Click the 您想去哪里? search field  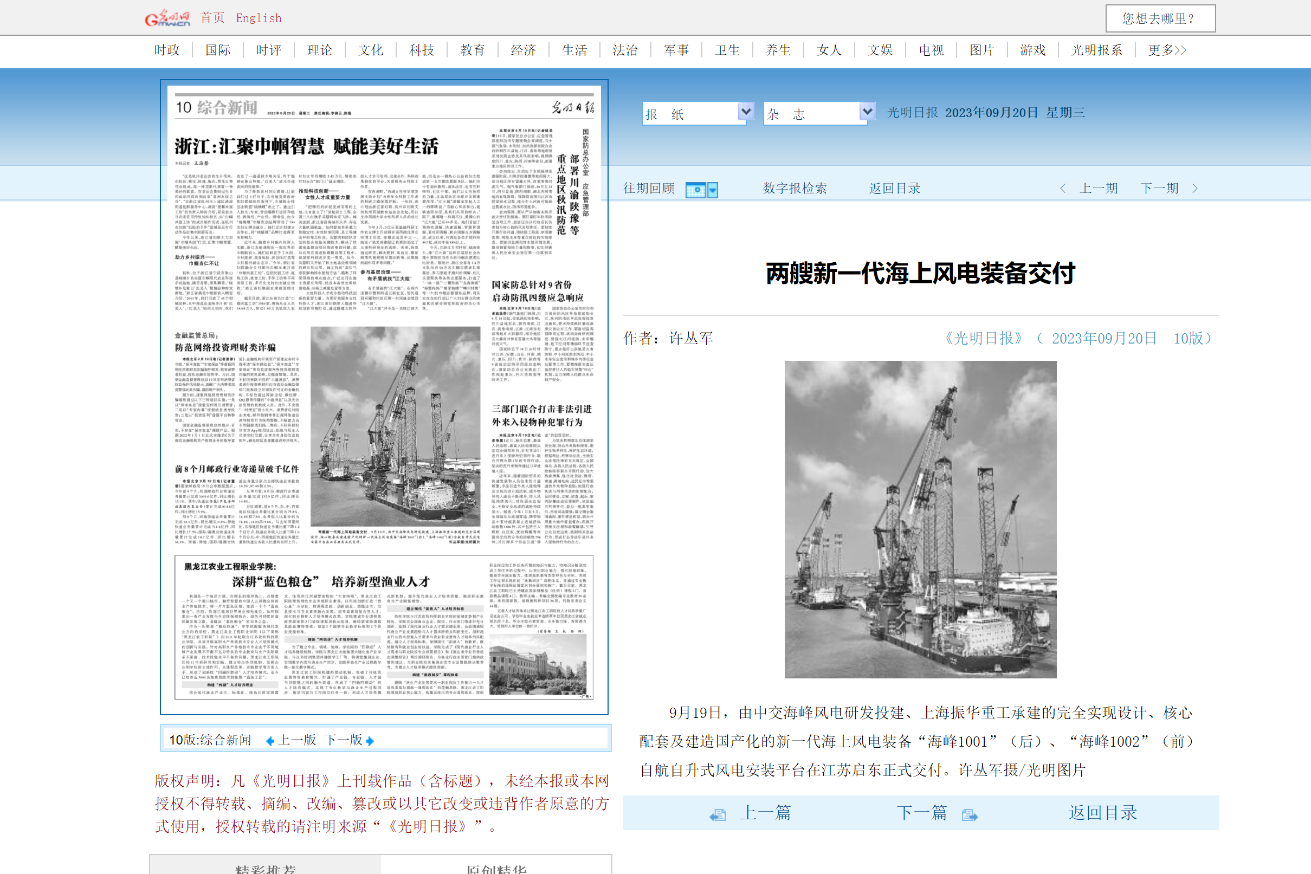[x=1160, y=18]
